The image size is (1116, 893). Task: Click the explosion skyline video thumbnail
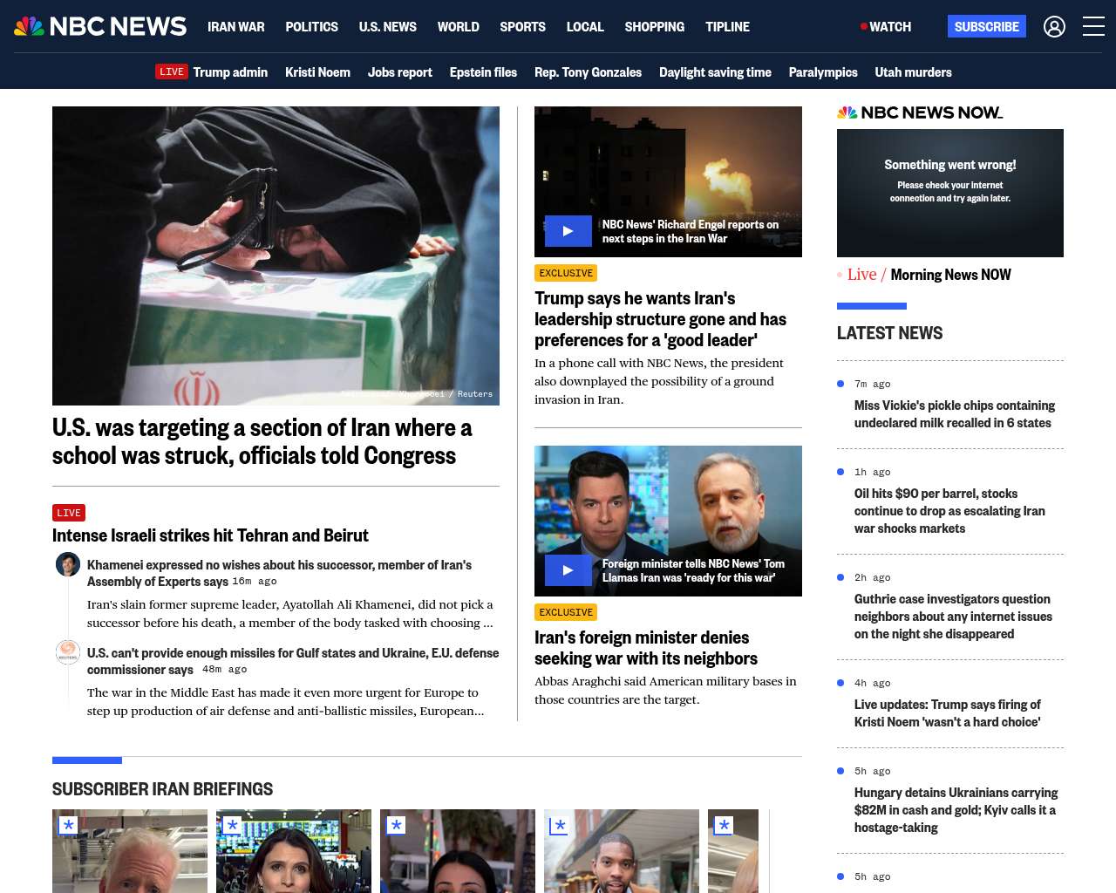point(668,181)
